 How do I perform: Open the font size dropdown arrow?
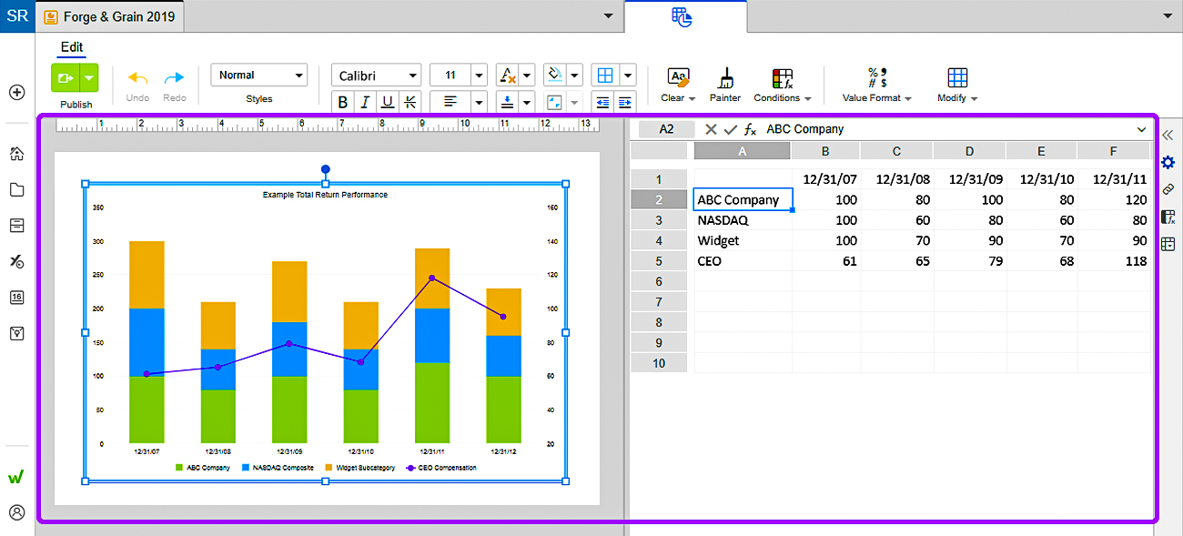pos(479,76)
